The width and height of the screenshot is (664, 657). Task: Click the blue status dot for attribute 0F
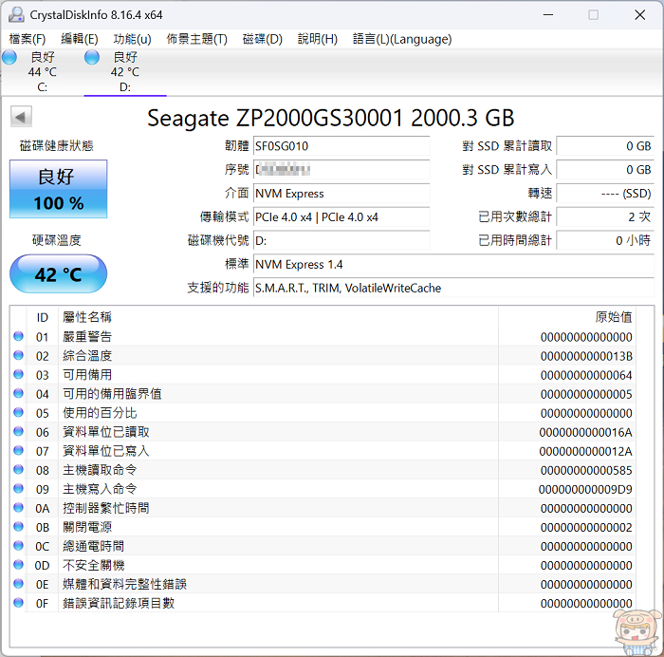19,603
